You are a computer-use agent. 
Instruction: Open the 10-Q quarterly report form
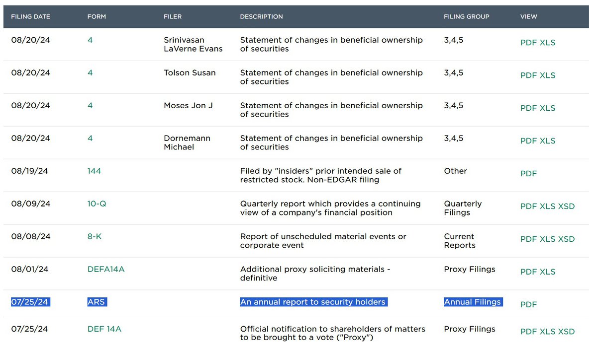[97, 204]
